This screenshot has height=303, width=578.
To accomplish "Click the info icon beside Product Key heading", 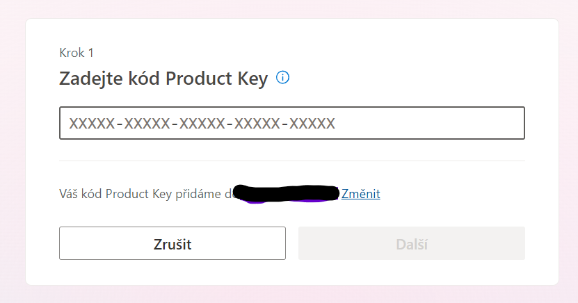I will [x=282, y=78].
